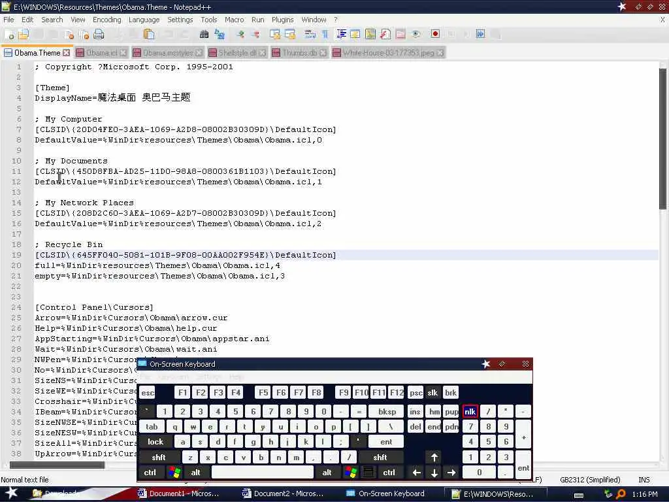Click the star Start button on taskbar
669x502 pixels.
point(11,493)
